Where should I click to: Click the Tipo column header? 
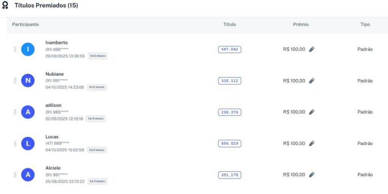click(365, 25)
